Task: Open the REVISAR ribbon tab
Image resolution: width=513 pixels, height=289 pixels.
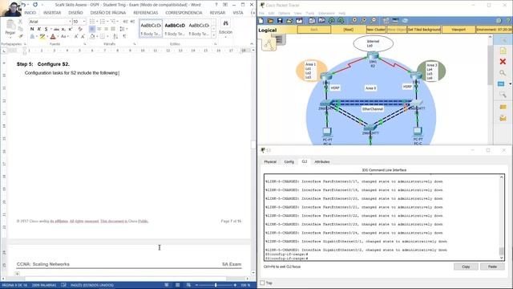Action: (x=217, y=13)
